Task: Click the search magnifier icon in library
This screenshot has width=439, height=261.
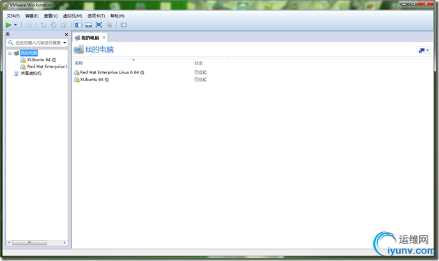Action: click(x=11, y=43)
